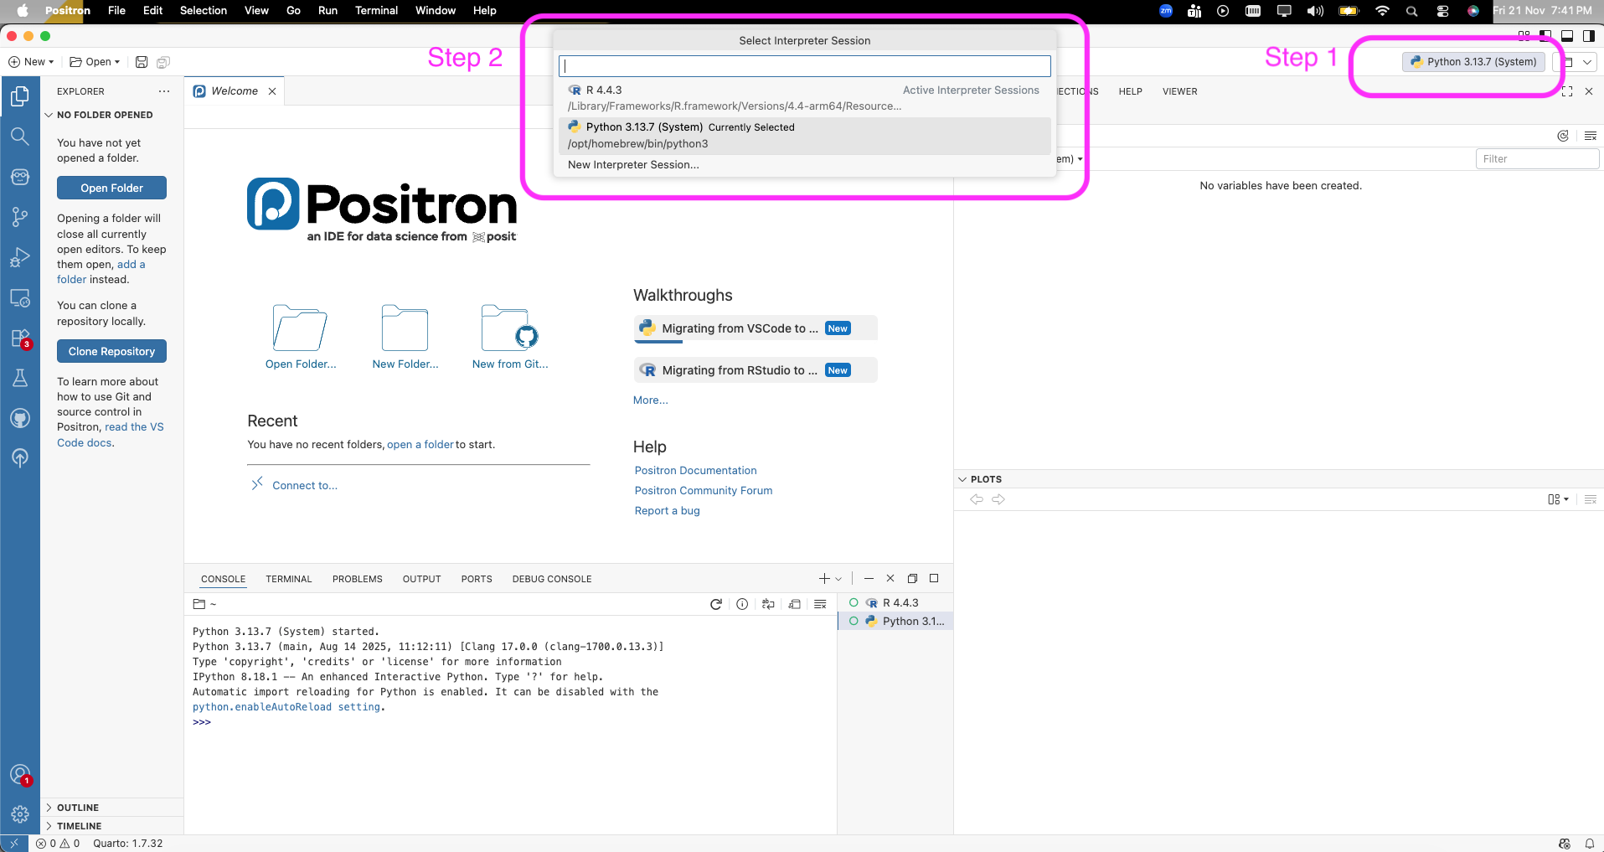Maximize the console panel
Viewport: 1604px width, 852px height.
(934, 578)
